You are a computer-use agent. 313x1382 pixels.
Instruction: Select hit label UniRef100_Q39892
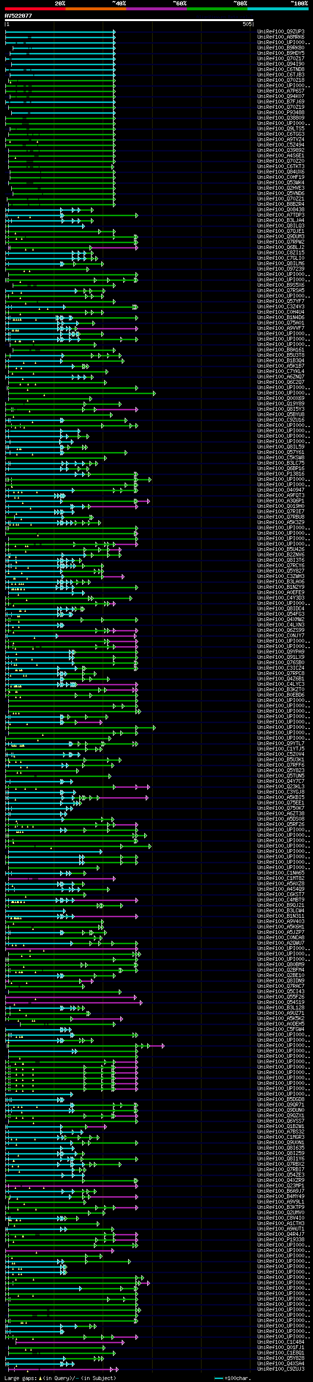point(281,150)
